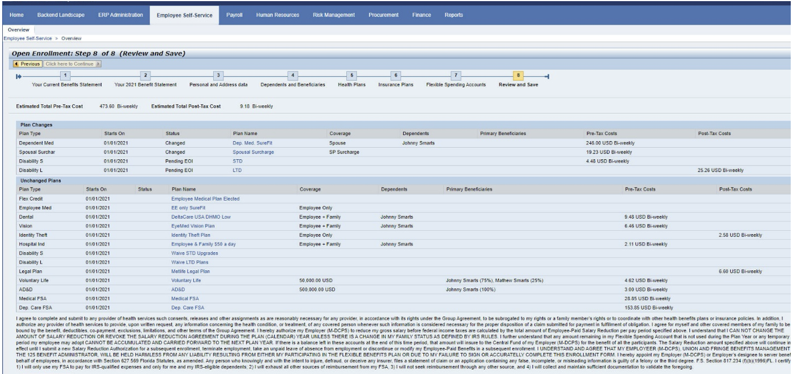Switch to Human Resources tab
This screenshot has width=797, height=374.
tap(277, 14)
